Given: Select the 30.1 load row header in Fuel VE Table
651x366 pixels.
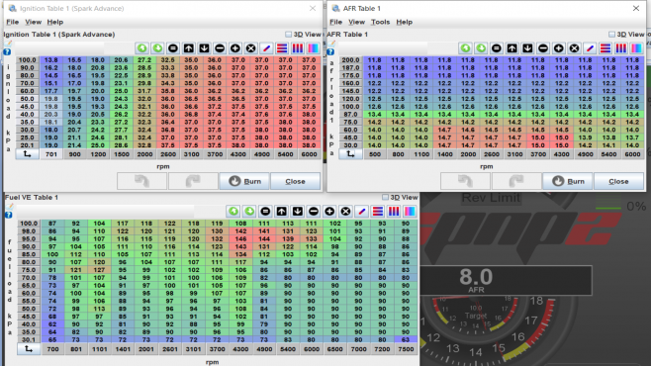Looking at the screenshot, I should click(x=29, y=339).
